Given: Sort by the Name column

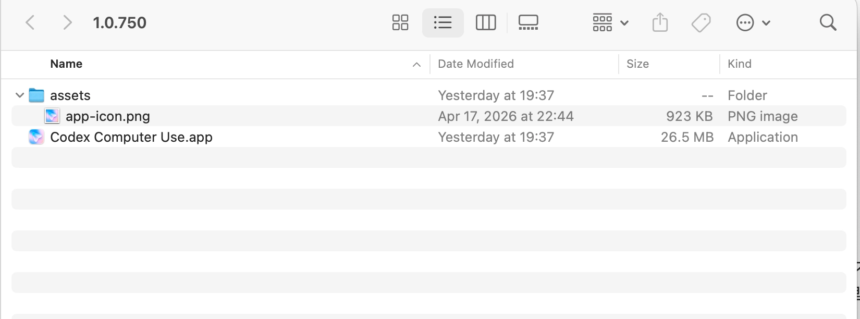Looking at the screenshot, I should [66, 64].
